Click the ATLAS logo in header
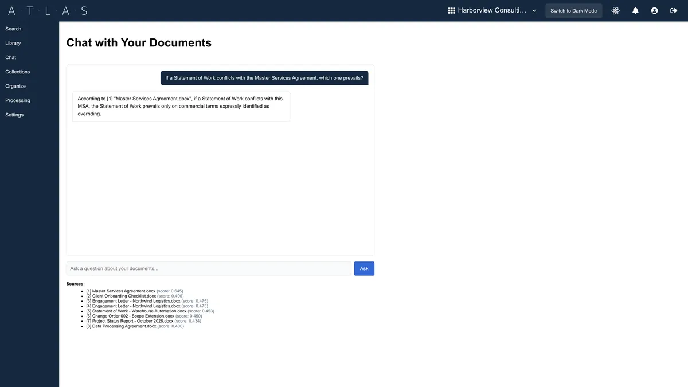Image resolution: width=688 pixels, height=387 pixels. click(x=48, y=11)
